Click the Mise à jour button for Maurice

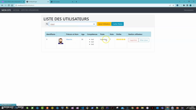coord(144,40)
